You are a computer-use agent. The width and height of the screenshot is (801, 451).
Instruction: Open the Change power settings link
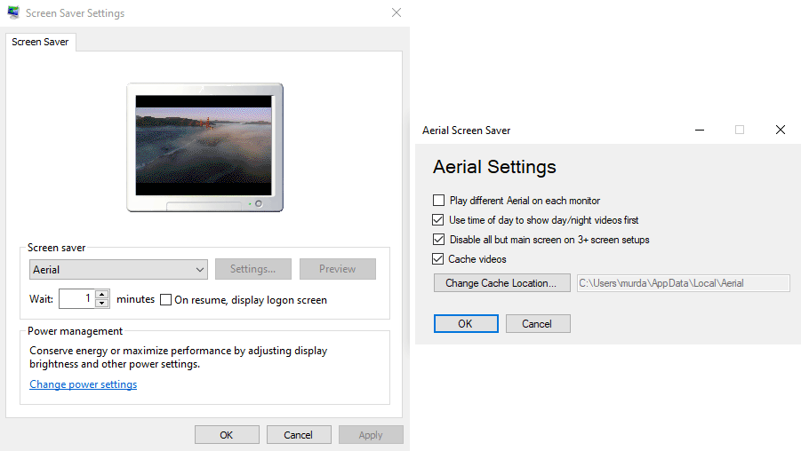tap(84, 384)
